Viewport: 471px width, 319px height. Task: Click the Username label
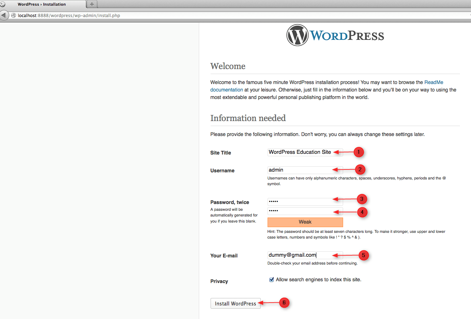point(222,171)
